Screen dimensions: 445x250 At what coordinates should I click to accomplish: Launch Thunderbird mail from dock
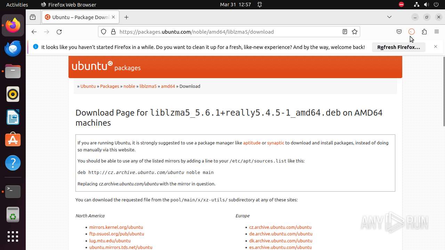(x=13, y=48)
